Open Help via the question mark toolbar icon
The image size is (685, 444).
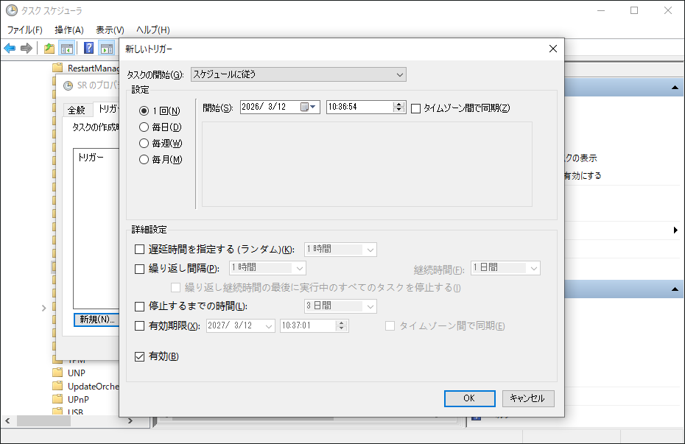tap(88, 48)
